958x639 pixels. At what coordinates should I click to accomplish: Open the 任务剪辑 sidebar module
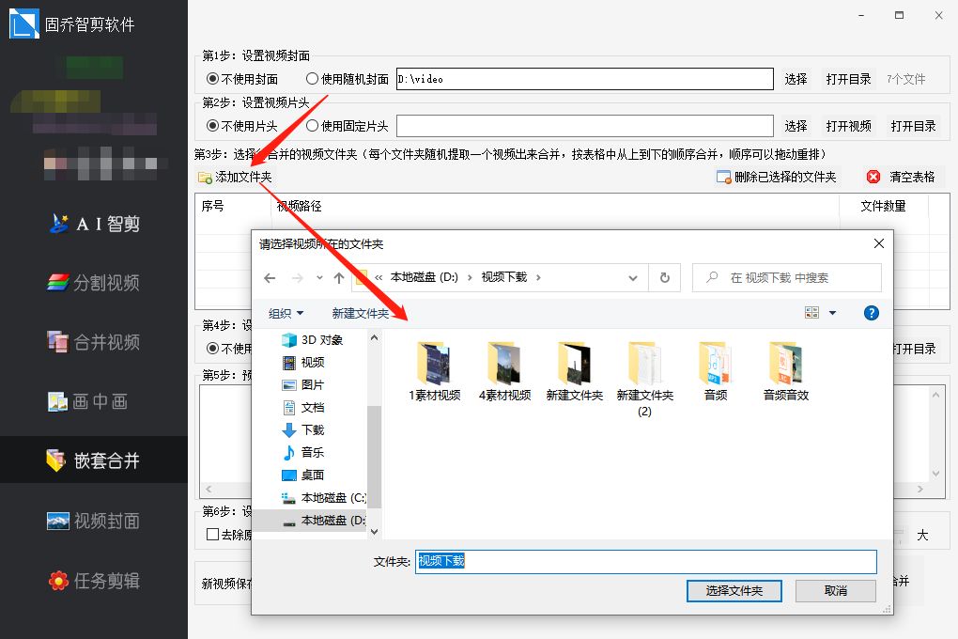tap(94, 580)
